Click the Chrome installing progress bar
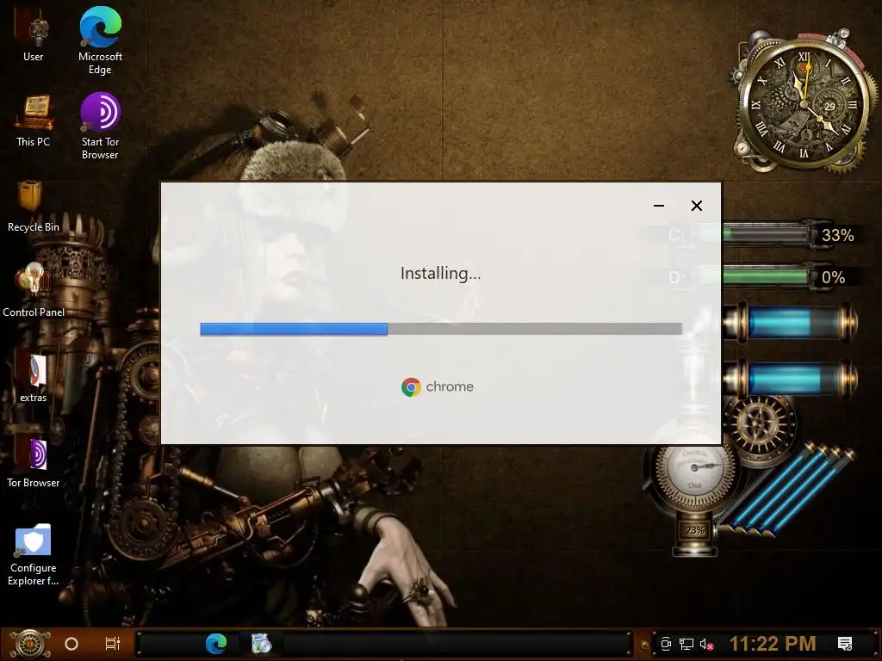Screen dimensions: 882x661 point(441,329)
